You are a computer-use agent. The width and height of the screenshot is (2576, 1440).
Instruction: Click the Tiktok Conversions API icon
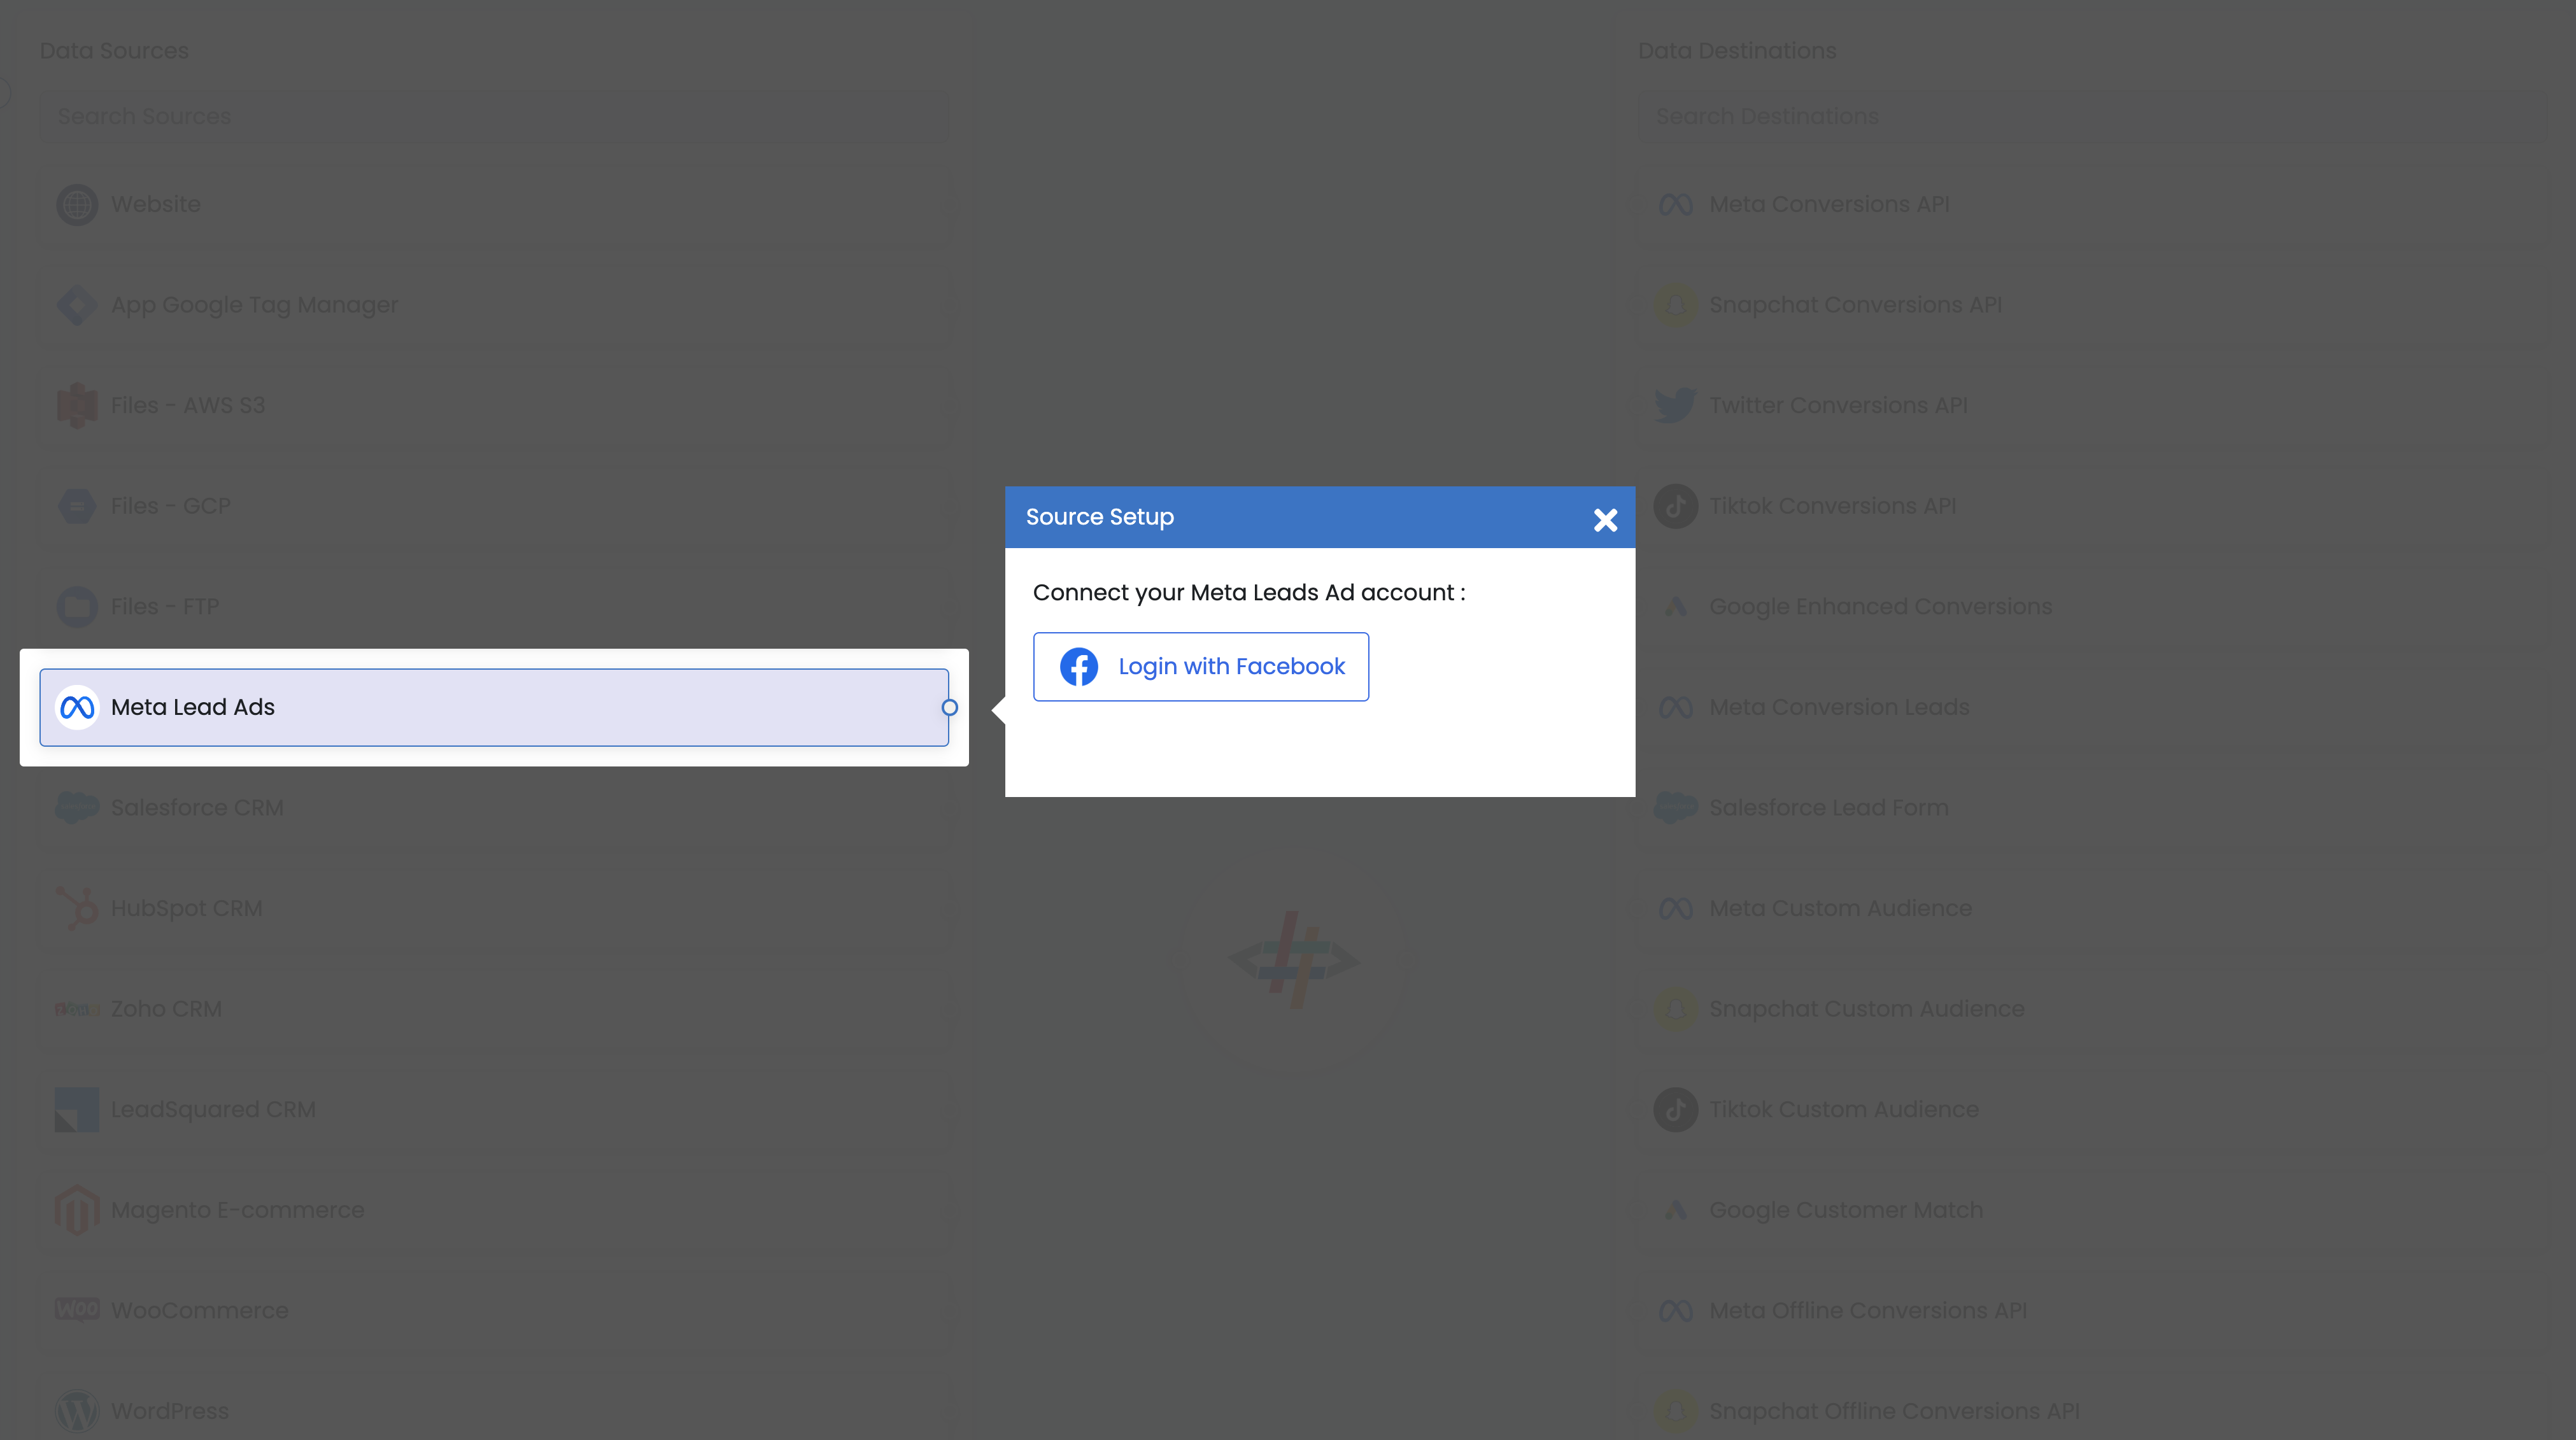pyautogui.click(x=1675, y=506)
